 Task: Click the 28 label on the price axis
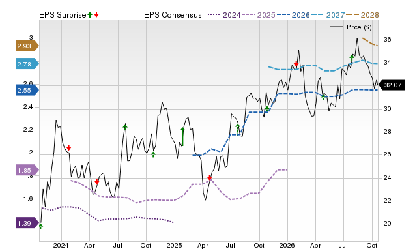(x=387, y=132)
